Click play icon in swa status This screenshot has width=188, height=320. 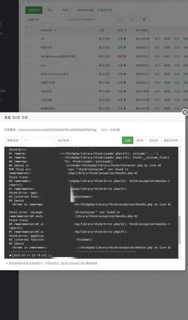(125, 65)
